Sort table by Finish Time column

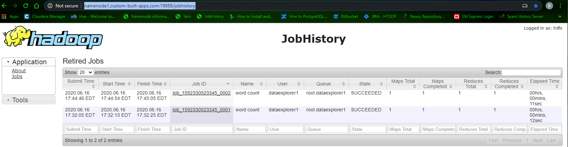click(152, 83)
